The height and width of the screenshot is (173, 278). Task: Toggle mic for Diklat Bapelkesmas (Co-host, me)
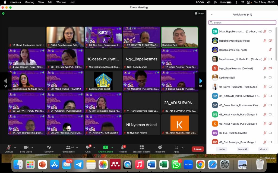(x=265, y=31)
